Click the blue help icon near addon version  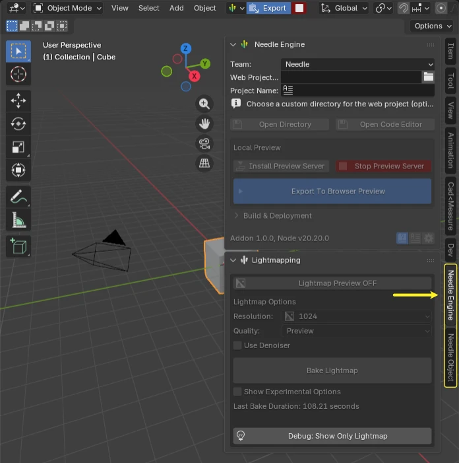point(402,238)
